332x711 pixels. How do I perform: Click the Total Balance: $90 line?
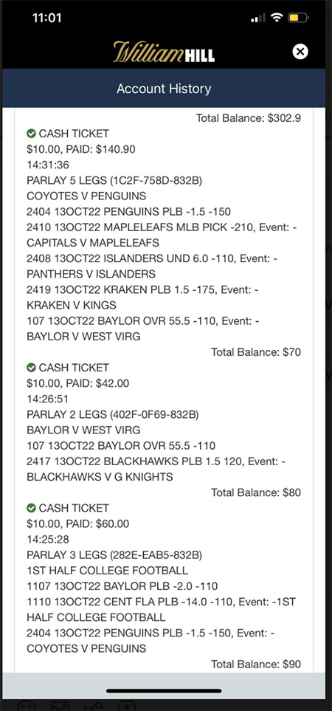click(x=256, y=664)
